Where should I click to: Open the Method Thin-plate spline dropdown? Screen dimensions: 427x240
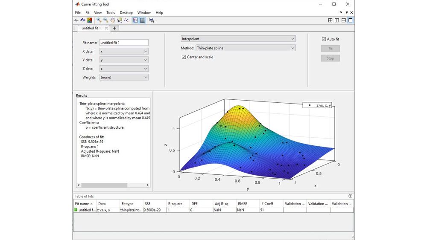click(x=245, y=48)
